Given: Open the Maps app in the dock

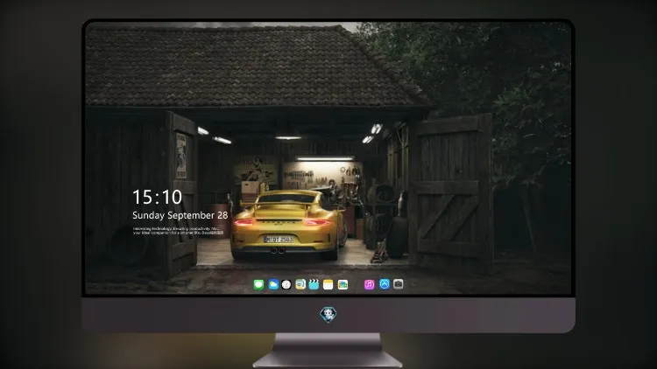Looking at the screenshot, I should 300,284.
